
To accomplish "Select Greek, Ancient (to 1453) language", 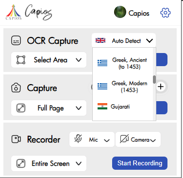I will click(123, 63).
